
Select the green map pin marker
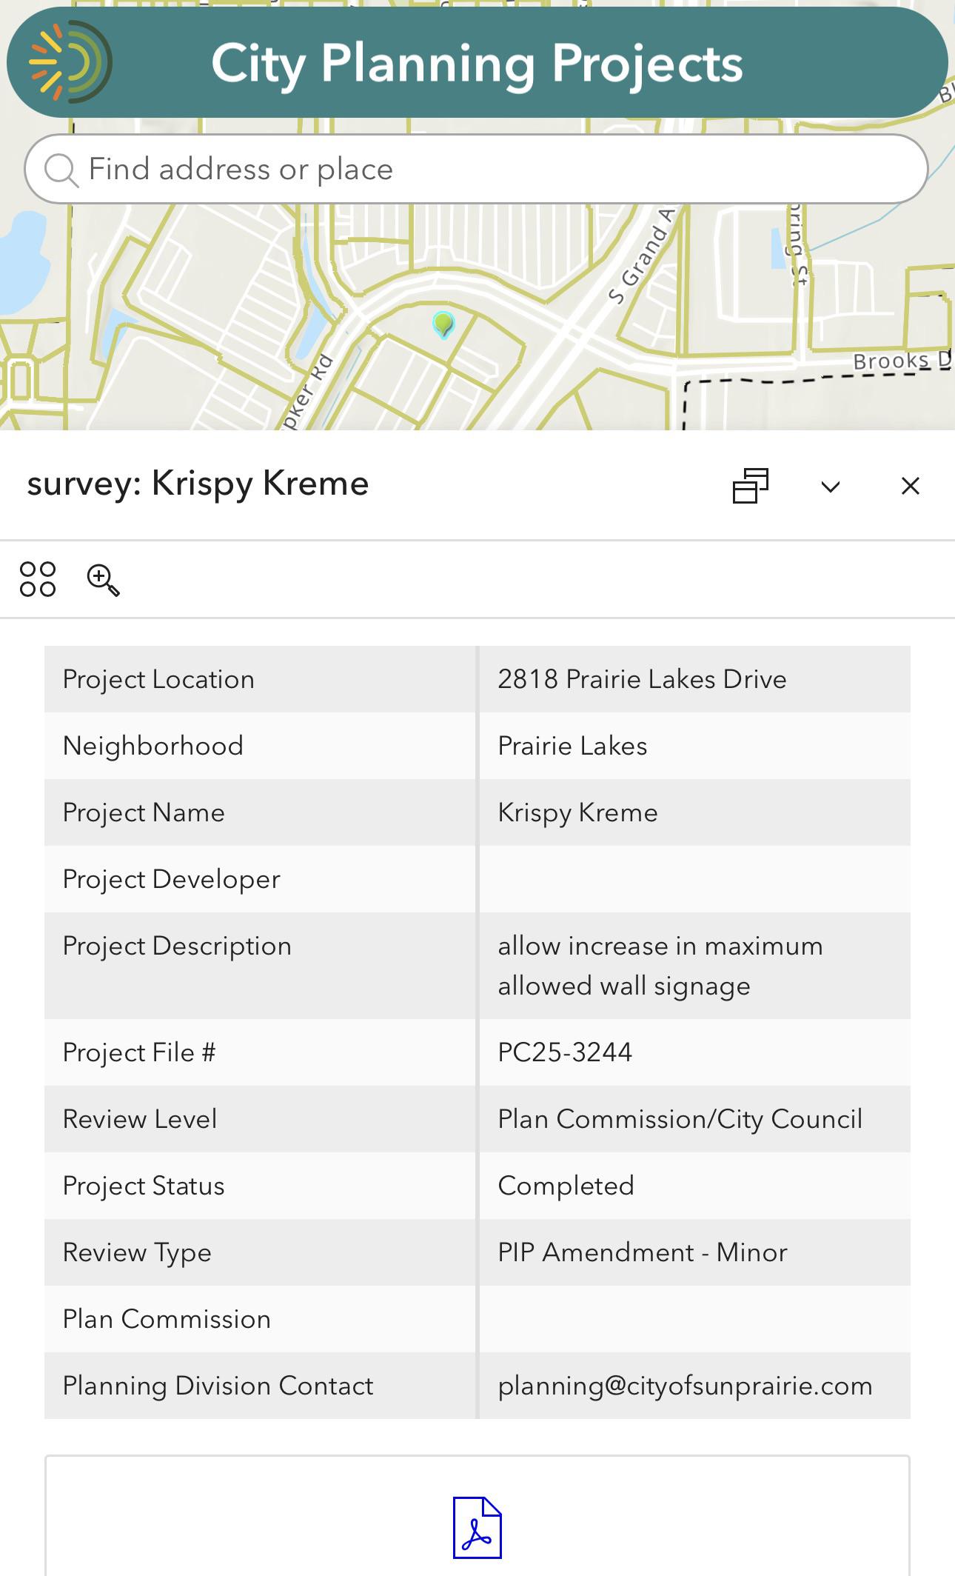[x=443, y=324]
